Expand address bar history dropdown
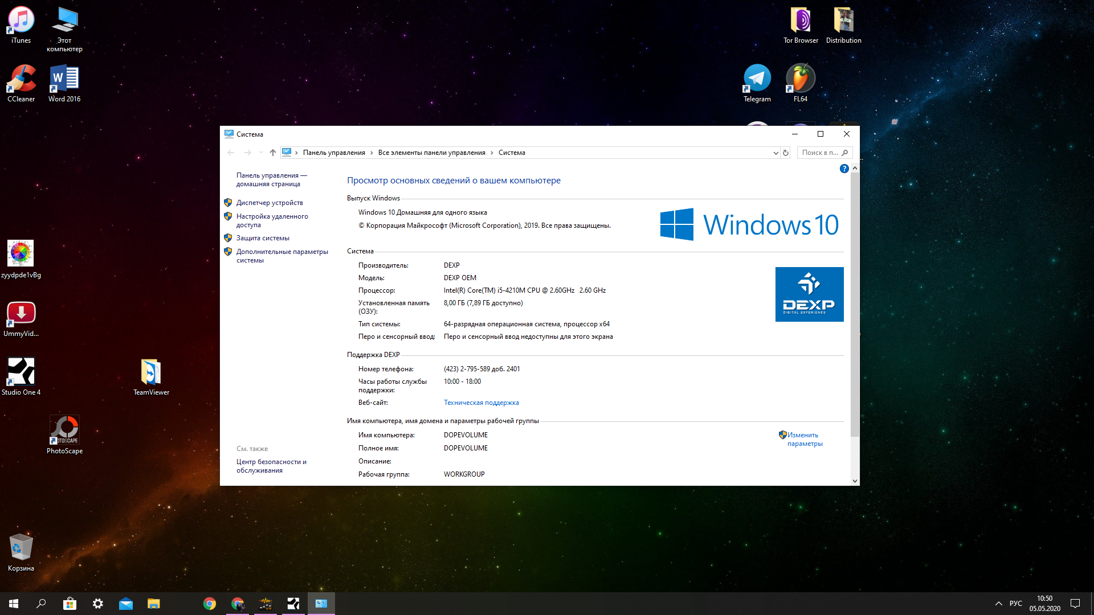This screenshot has width=1094, height=615. (x=775, y=153)
